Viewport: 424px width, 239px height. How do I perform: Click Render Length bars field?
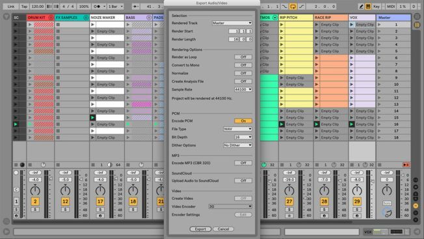click(x=233, y=39)
